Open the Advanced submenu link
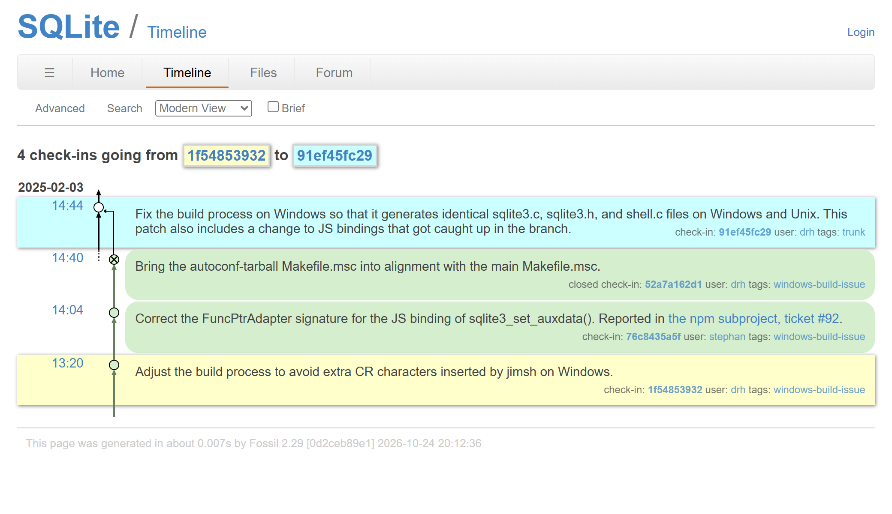Viewport: 892px width, 514px height. [x=60, y=108]
